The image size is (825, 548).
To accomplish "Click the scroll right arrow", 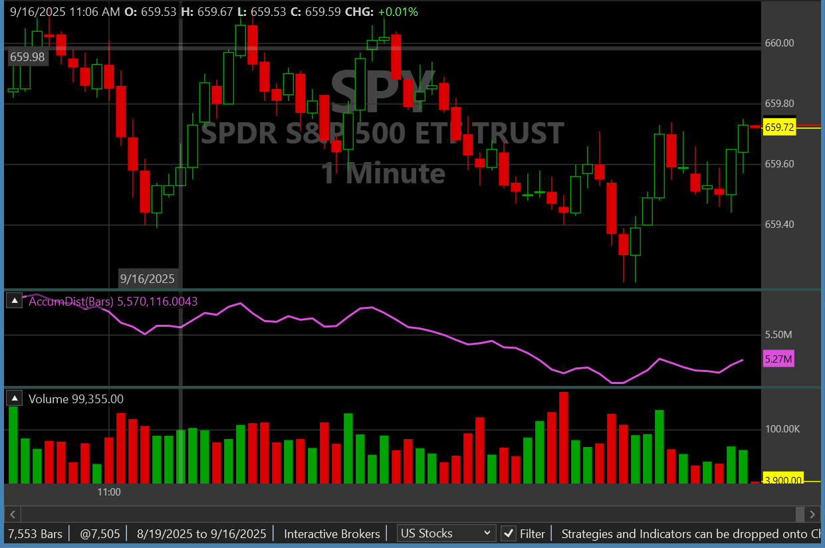I will coord(812,514).
